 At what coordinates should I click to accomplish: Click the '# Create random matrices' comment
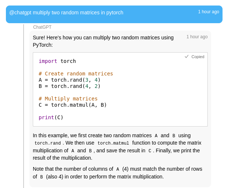click(x=76, y=74)
